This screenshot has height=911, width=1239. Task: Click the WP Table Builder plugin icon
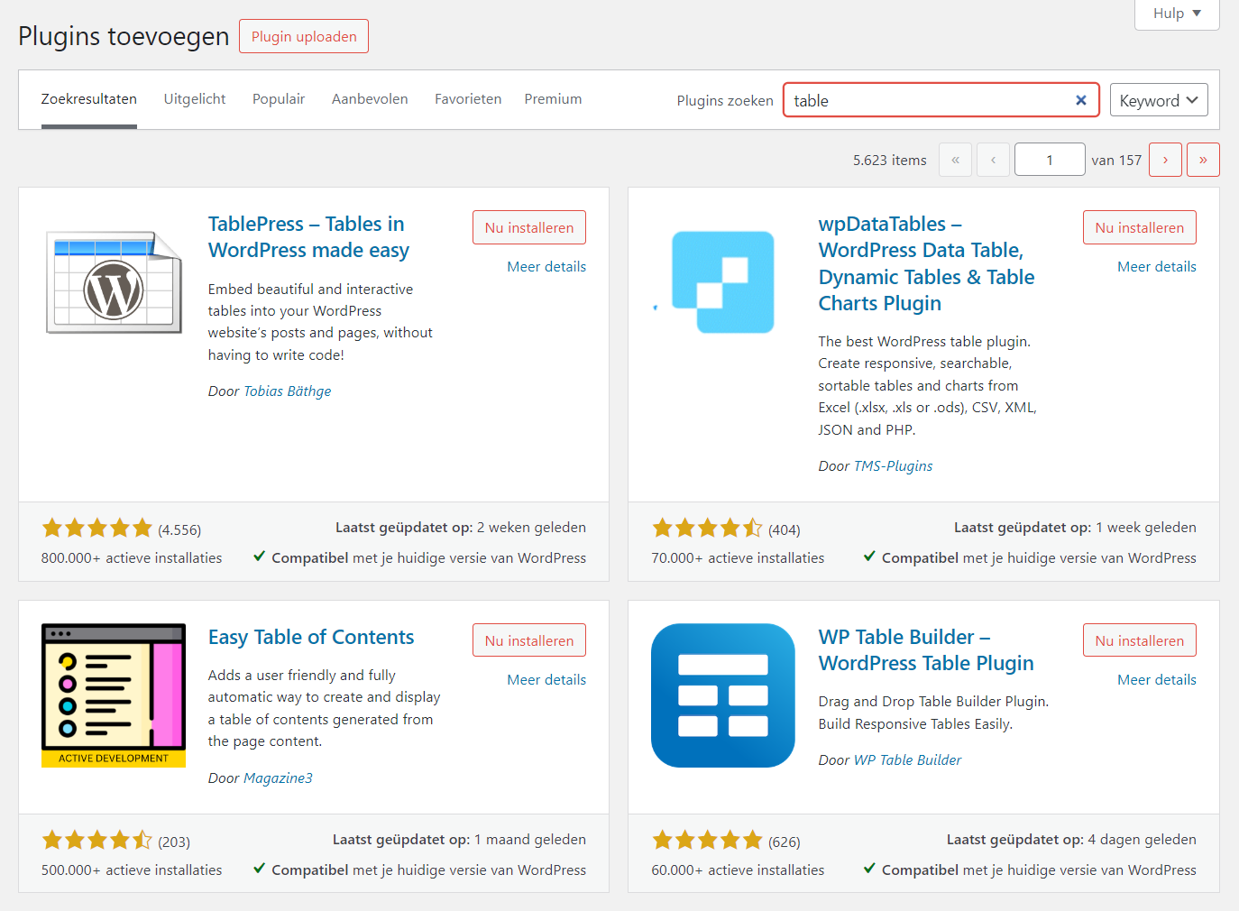pos(722,695)
